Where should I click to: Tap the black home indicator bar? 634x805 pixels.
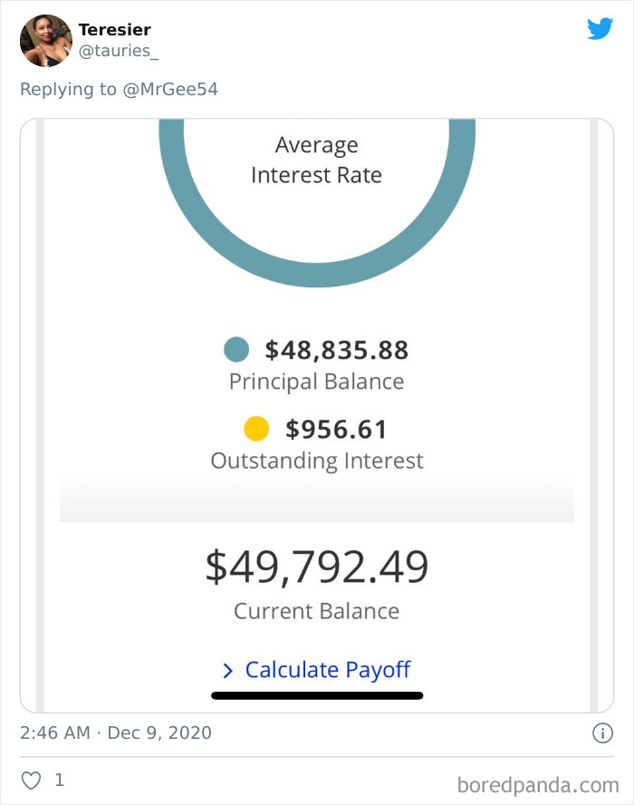click(x=316, y=696)
